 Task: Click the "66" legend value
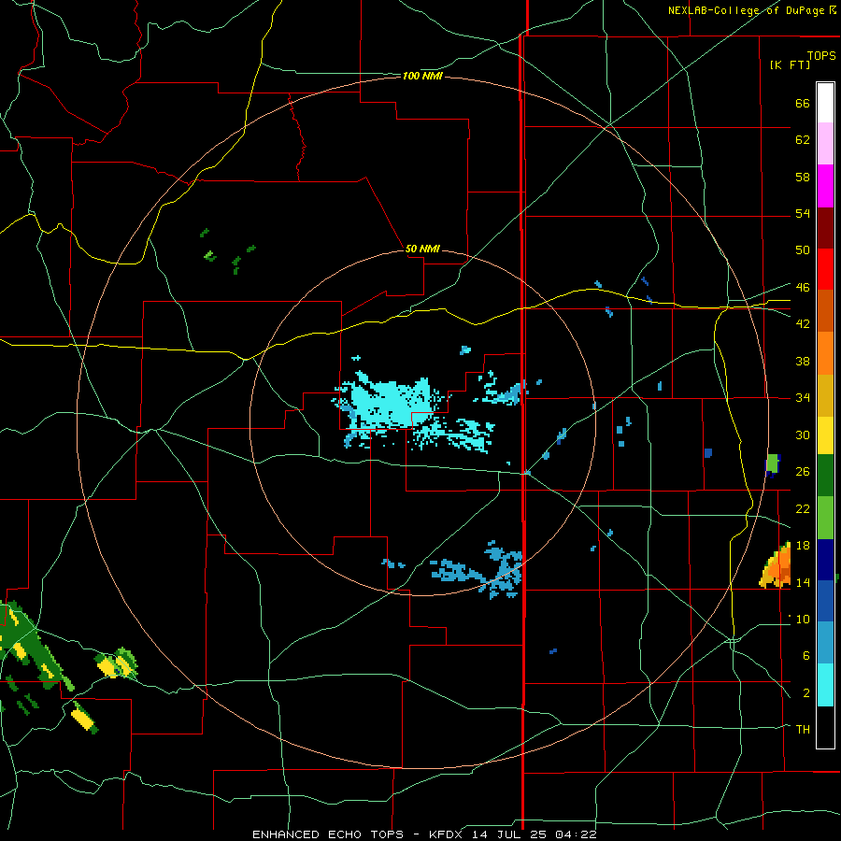click(x=803, y=104)
